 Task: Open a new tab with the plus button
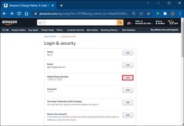pyautogui.click(x=61, y=6)
